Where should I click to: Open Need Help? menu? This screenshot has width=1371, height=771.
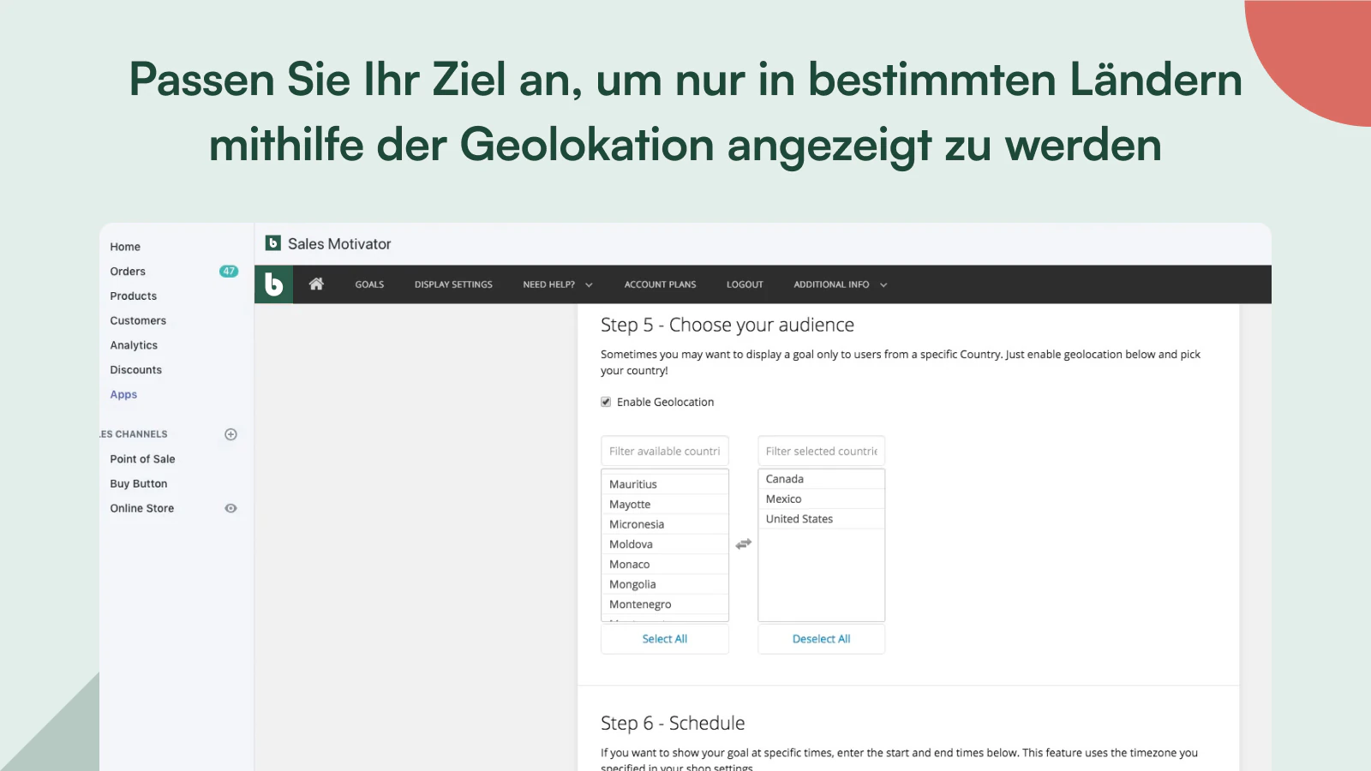click(x=548, y=284)
